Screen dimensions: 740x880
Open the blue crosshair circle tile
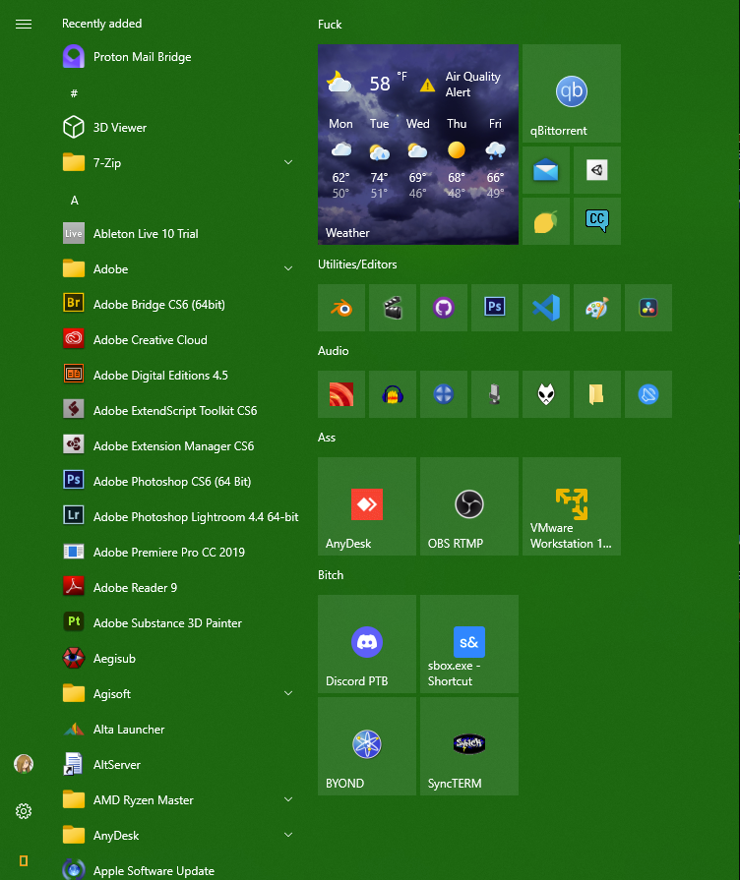[x=444, y=394]
